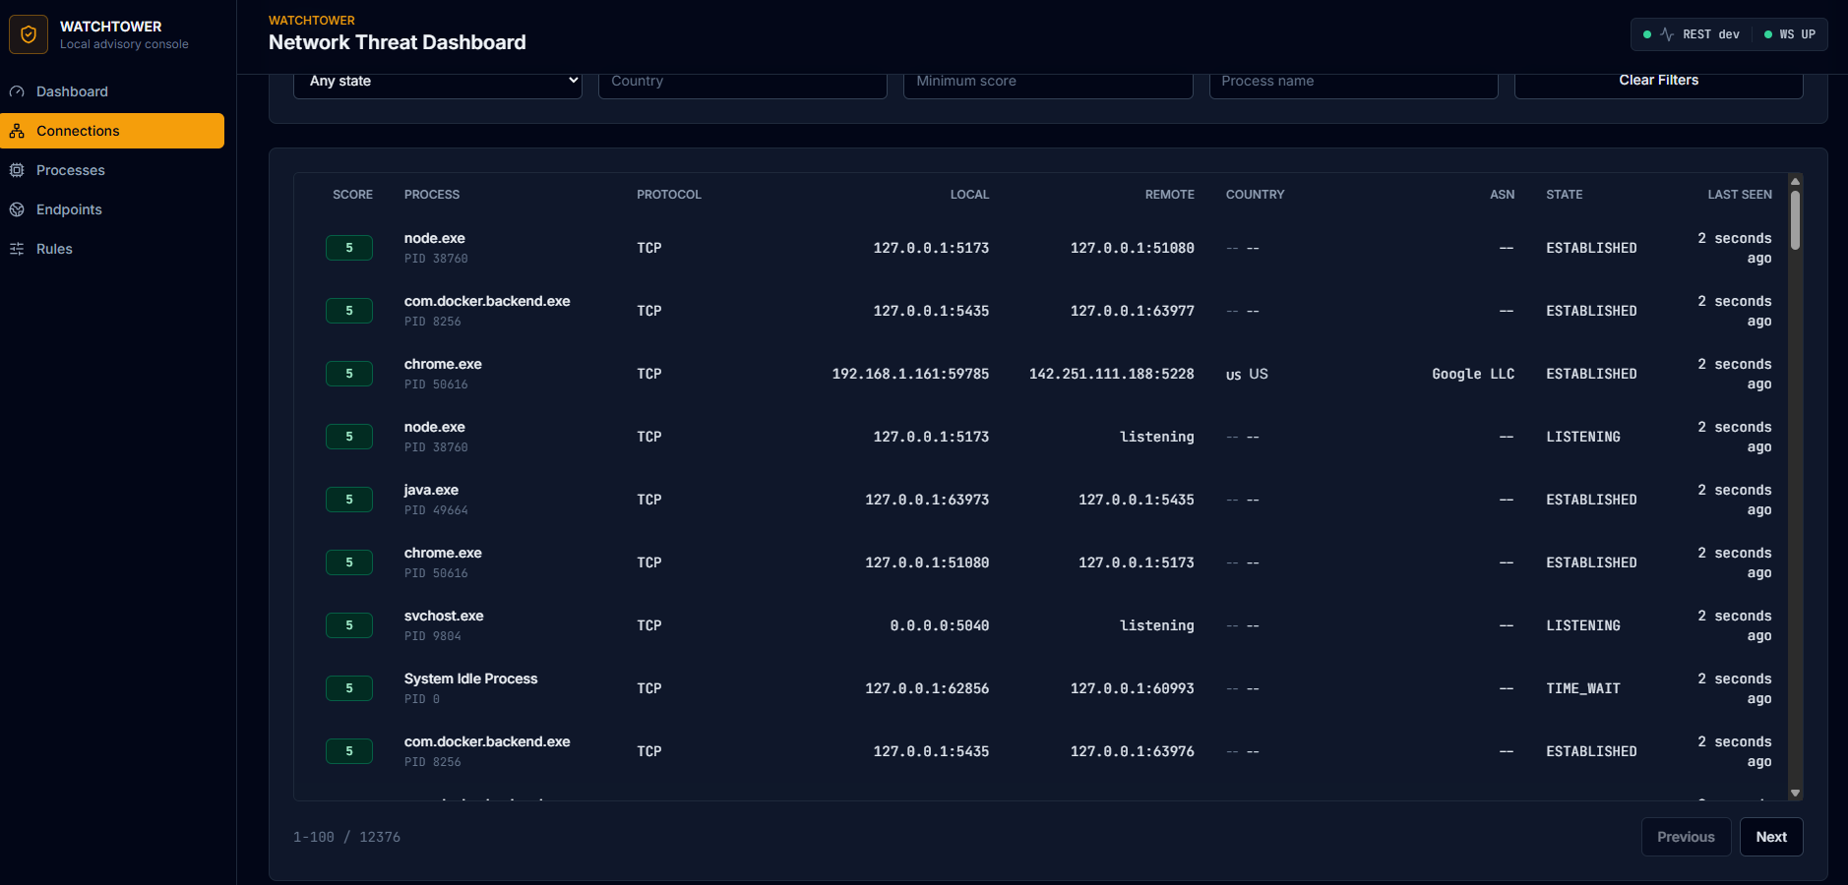Click remote address 127.0.0.1:63977

[x=1133, y=311]
